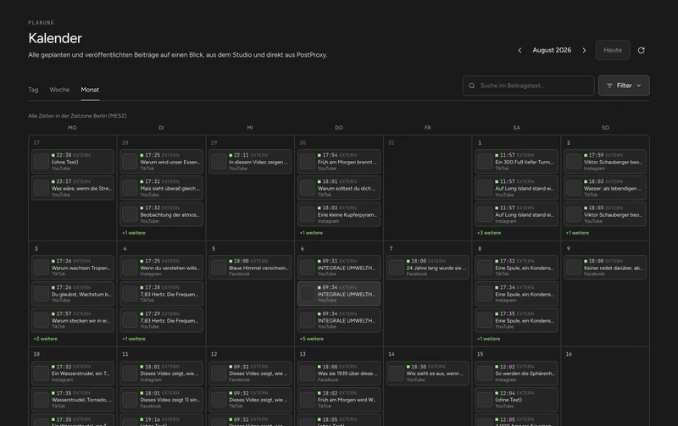Click the August 2026 month label

552,51
